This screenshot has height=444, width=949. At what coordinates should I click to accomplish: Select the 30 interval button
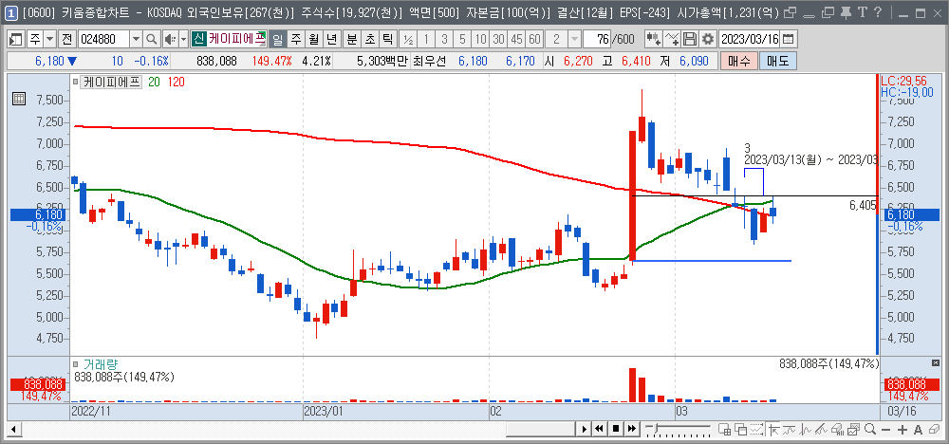tap(499, 39)
